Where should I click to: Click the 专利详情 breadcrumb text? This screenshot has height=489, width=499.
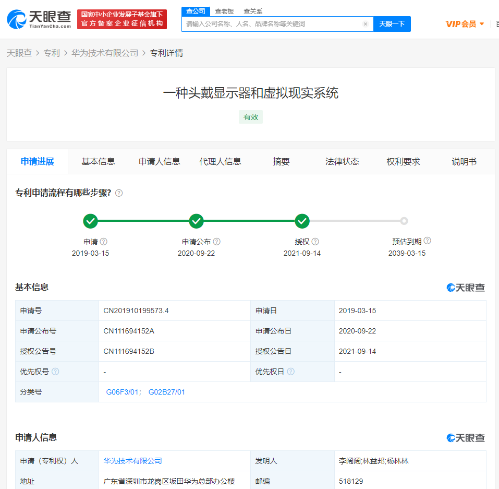pos(166,53)
